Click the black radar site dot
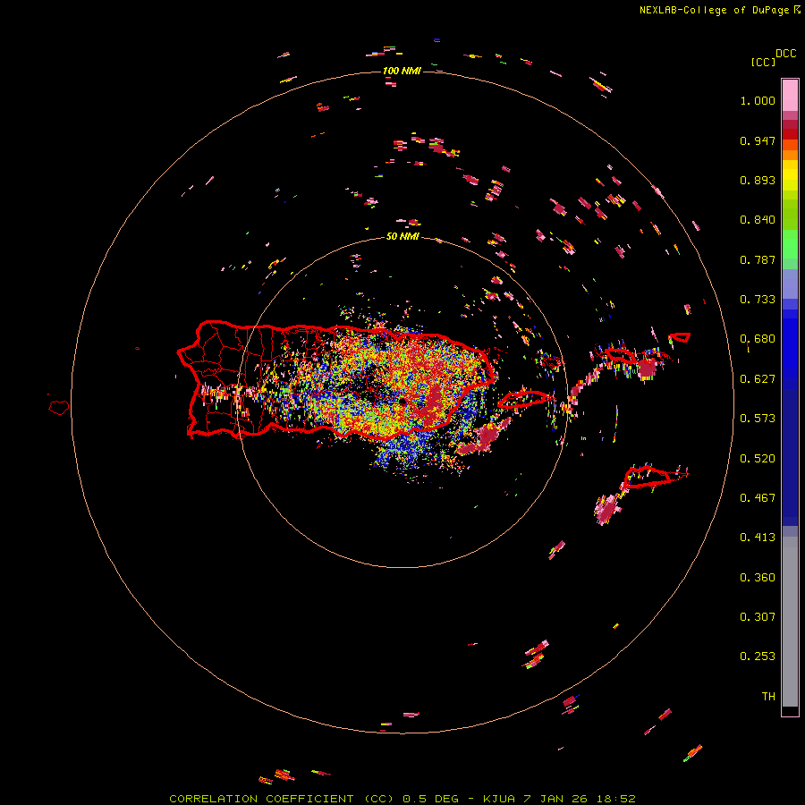 click(402, 402)
